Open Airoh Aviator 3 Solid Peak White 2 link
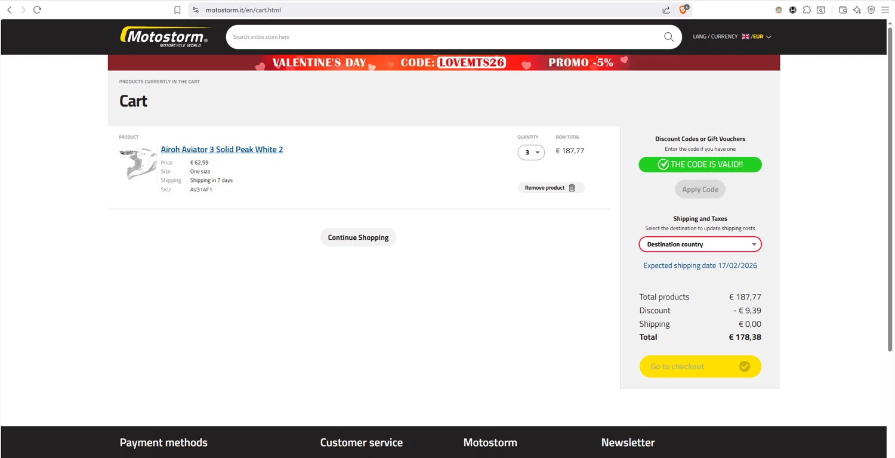The width and height of the screenshot is (895, 458). pos(222,149)
